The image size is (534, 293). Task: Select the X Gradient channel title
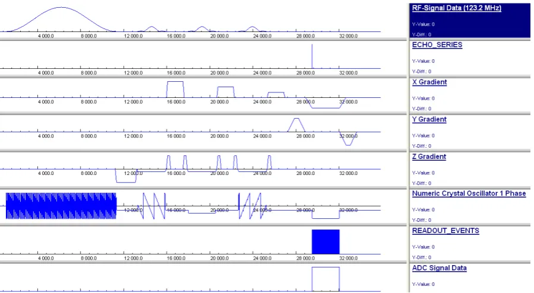click(429, 82)
